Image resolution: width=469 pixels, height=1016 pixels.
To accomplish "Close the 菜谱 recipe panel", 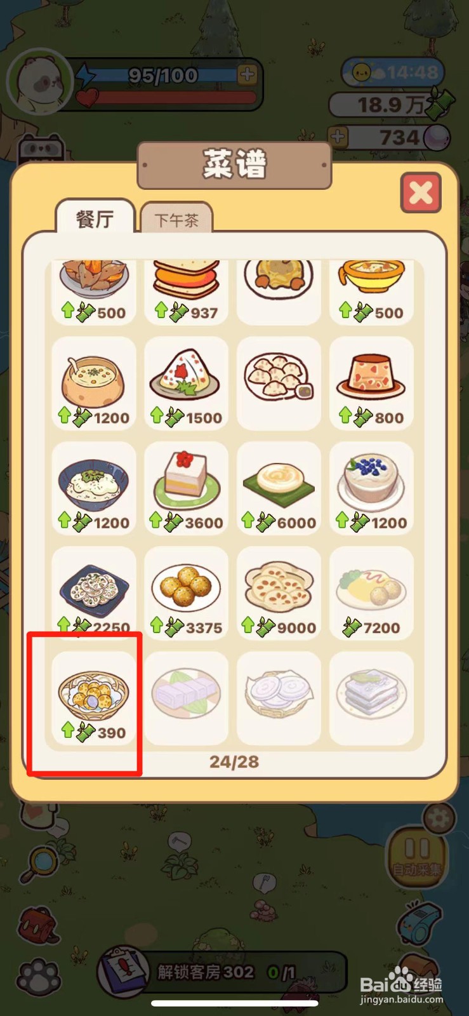I will 421,192.
